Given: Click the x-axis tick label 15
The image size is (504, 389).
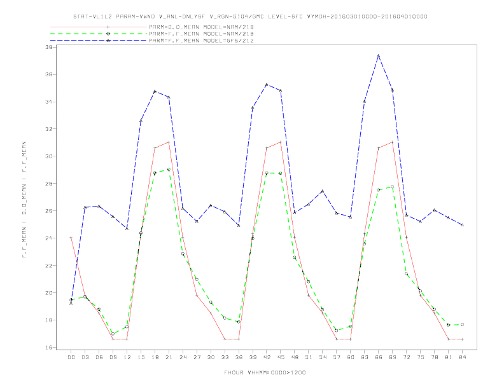Looking at the screenshot, I should pyautogui.click(x=141, y=357).
